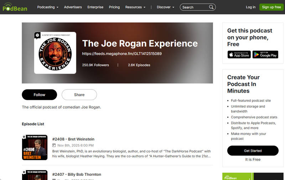The image size is (285, 180).
Task: Click the Sign up free button
Action: (271, 7)
